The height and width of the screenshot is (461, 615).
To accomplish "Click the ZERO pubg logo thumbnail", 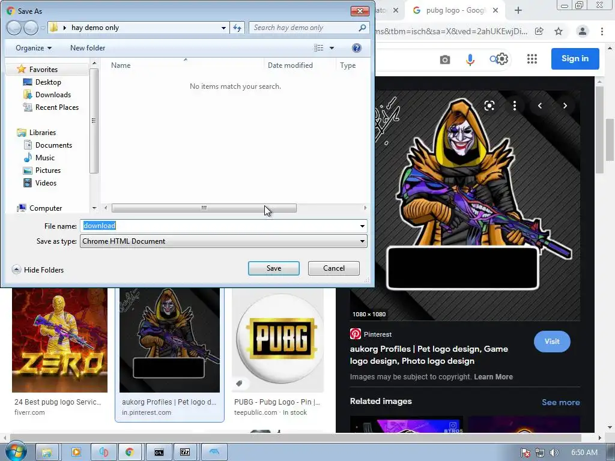I will [x=59, y=340].
